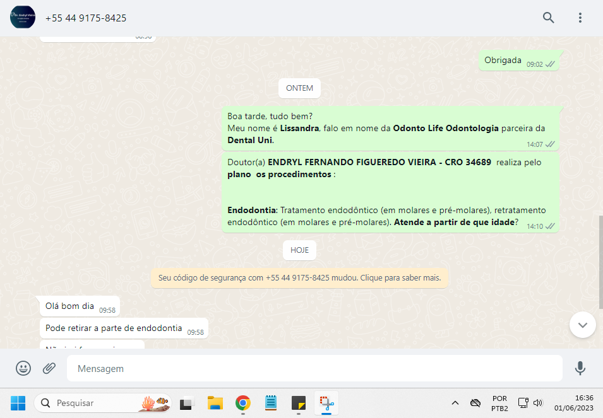This screenshot has width=603, height=418.
Task: Click 'Pode retirar a parte de endodontia' message
Action: coord(124,328)
